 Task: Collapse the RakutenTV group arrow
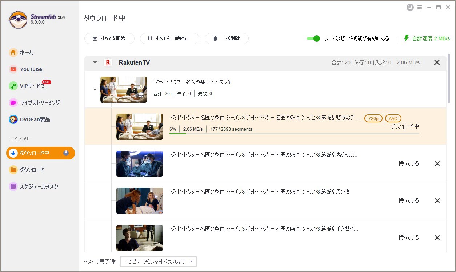(95, 62)
